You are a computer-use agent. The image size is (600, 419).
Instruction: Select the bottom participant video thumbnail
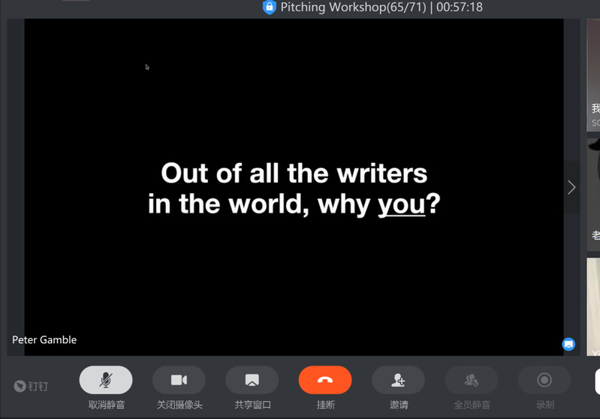593,308
